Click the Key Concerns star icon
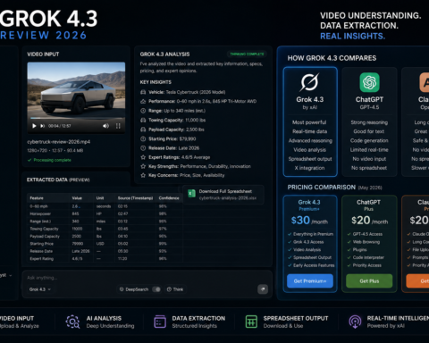 143,175
